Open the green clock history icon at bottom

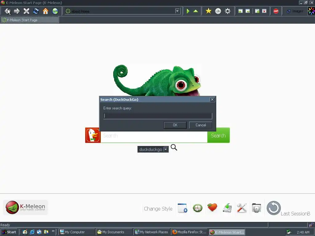tap(197, 208)
